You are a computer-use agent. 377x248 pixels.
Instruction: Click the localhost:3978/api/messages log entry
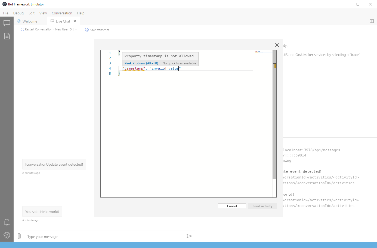click(311, 150)
